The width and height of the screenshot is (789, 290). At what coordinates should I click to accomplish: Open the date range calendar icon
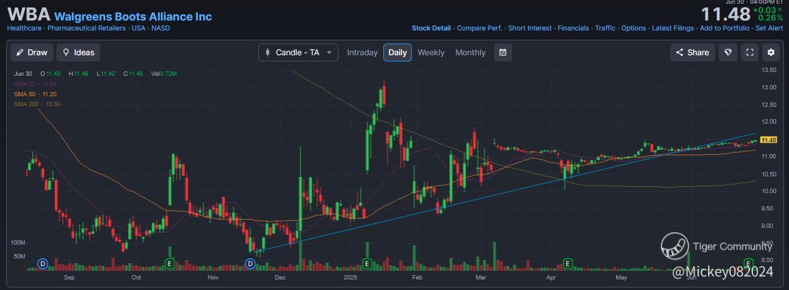point(503,52)
